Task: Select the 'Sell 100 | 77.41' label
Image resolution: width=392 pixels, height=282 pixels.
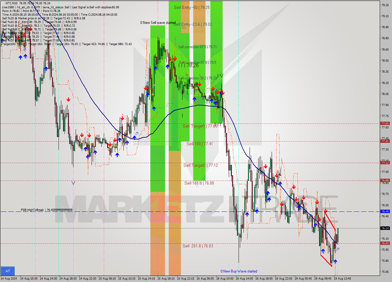Action: pyautogui.click(x=199, y=144)
